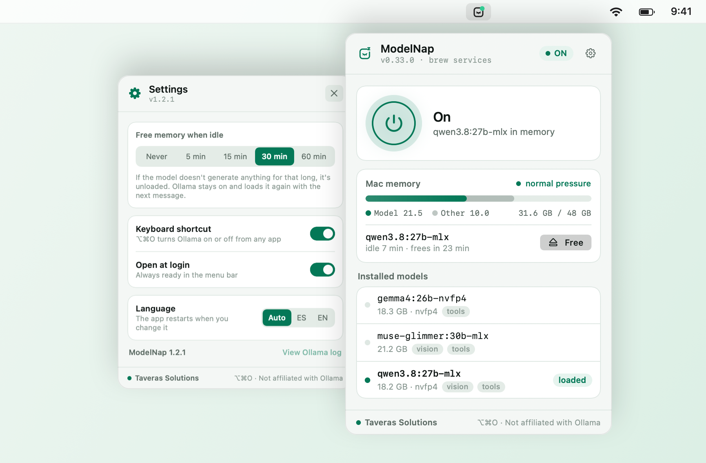Select the gemma4:26b-nvfp4 model row
The image size is (706, 463).
pyautogui.click(x=479, y=305)
